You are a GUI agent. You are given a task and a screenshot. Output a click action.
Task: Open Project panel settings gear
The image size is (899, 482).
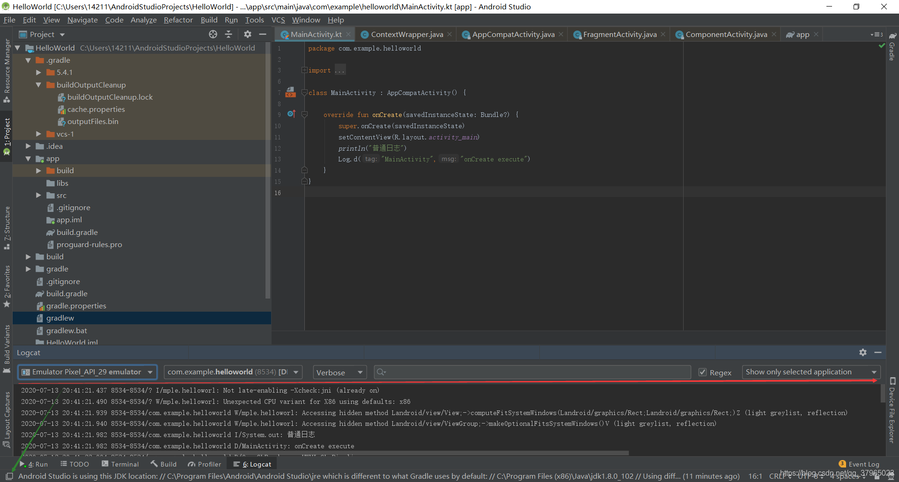click(248, 34)
